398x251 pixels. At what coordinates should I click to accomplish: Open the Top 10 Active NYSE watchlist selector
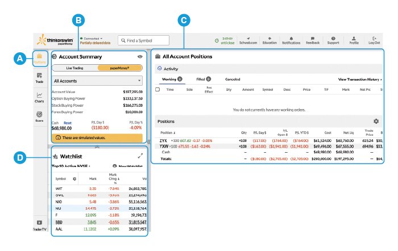(71, 166)
